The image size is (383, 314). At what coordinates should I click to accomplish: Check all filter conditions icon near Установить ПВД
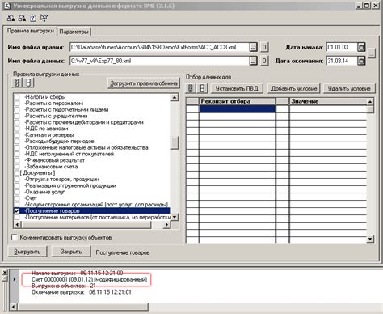click(x=191, y=88)
